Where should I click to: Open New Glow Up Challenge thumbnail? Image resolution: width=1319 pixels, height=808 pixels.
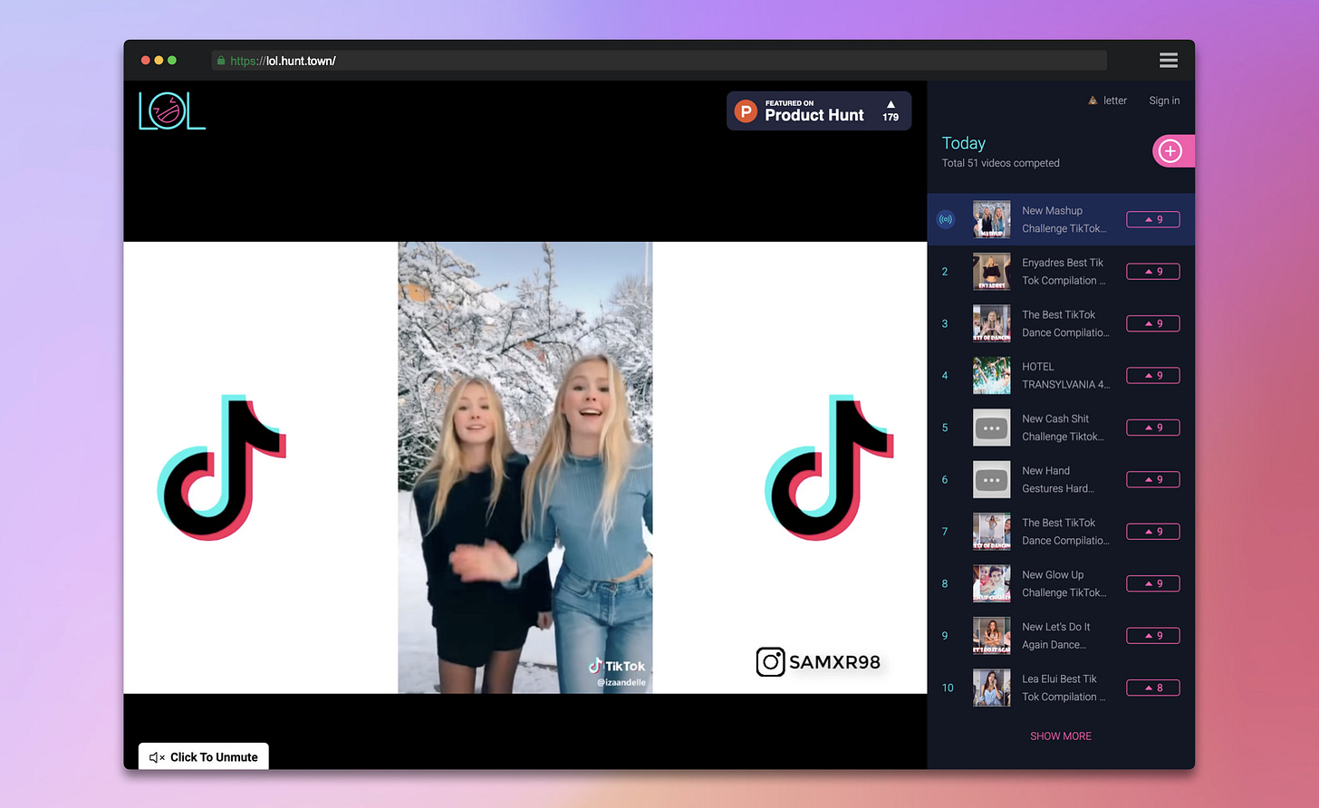(x=992, y=584)
